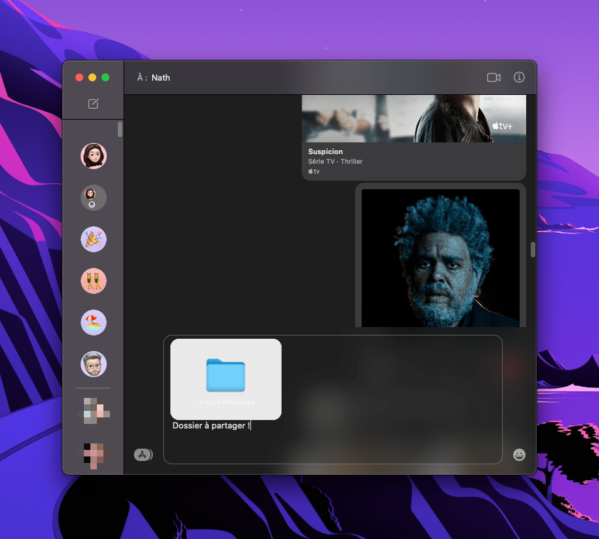The height and width of the screenshot is (539, 599).
Task: Click the Nath recipient name in header
Action: click(x=161, y=77)
